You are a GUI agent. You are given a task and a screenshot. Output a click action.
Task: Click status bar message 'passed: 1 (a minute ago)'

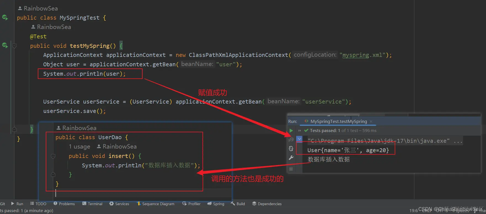(26, 211)
